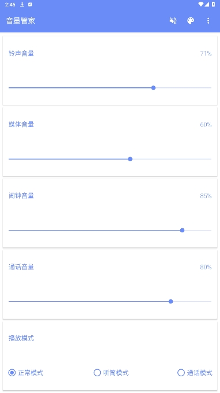Tap the download icon in status bar
The width and height of the screenshot is (220, 393).
(x=22, y=5)
